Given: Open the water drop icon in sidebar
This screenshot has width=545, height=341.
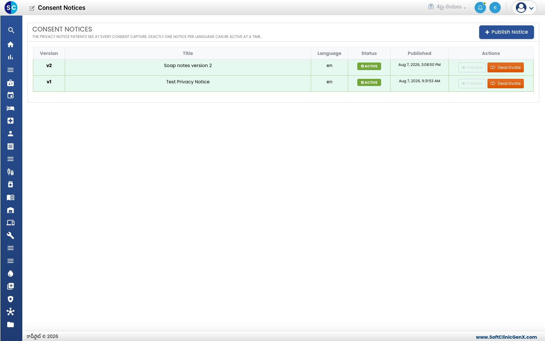Looking at the screenshot, I should pyautogui.click(x=11, y=274).
